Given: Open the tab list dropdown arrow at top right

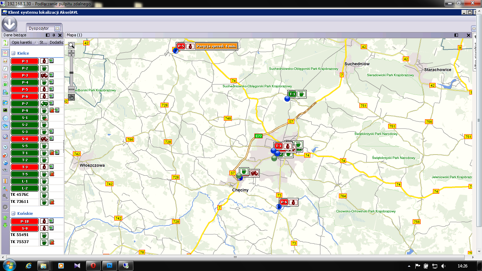Looking at the screenshot, I should pos(474,28).
